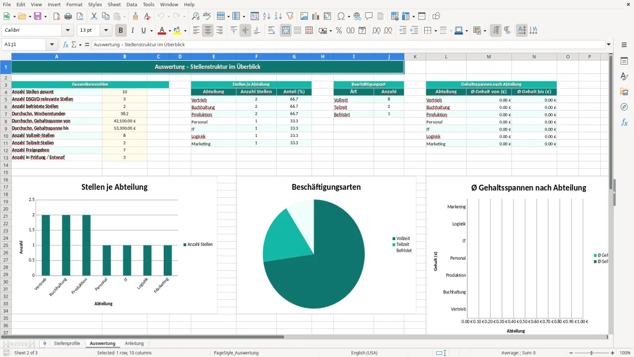Toggle align left
Viewport: 634px width, 357px height.
[x=196, y=31]
